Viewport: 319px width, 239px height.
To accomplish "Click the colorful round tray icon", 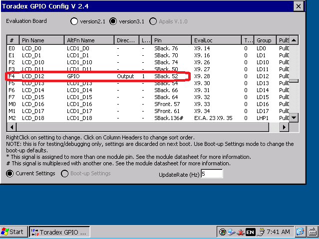I will pos(222,232).
